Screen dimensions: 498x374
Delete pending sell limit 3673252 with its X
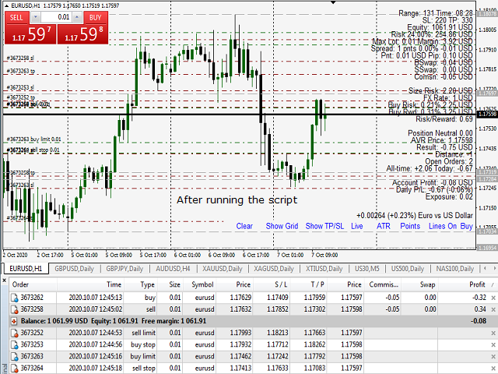tap(493, 333)
